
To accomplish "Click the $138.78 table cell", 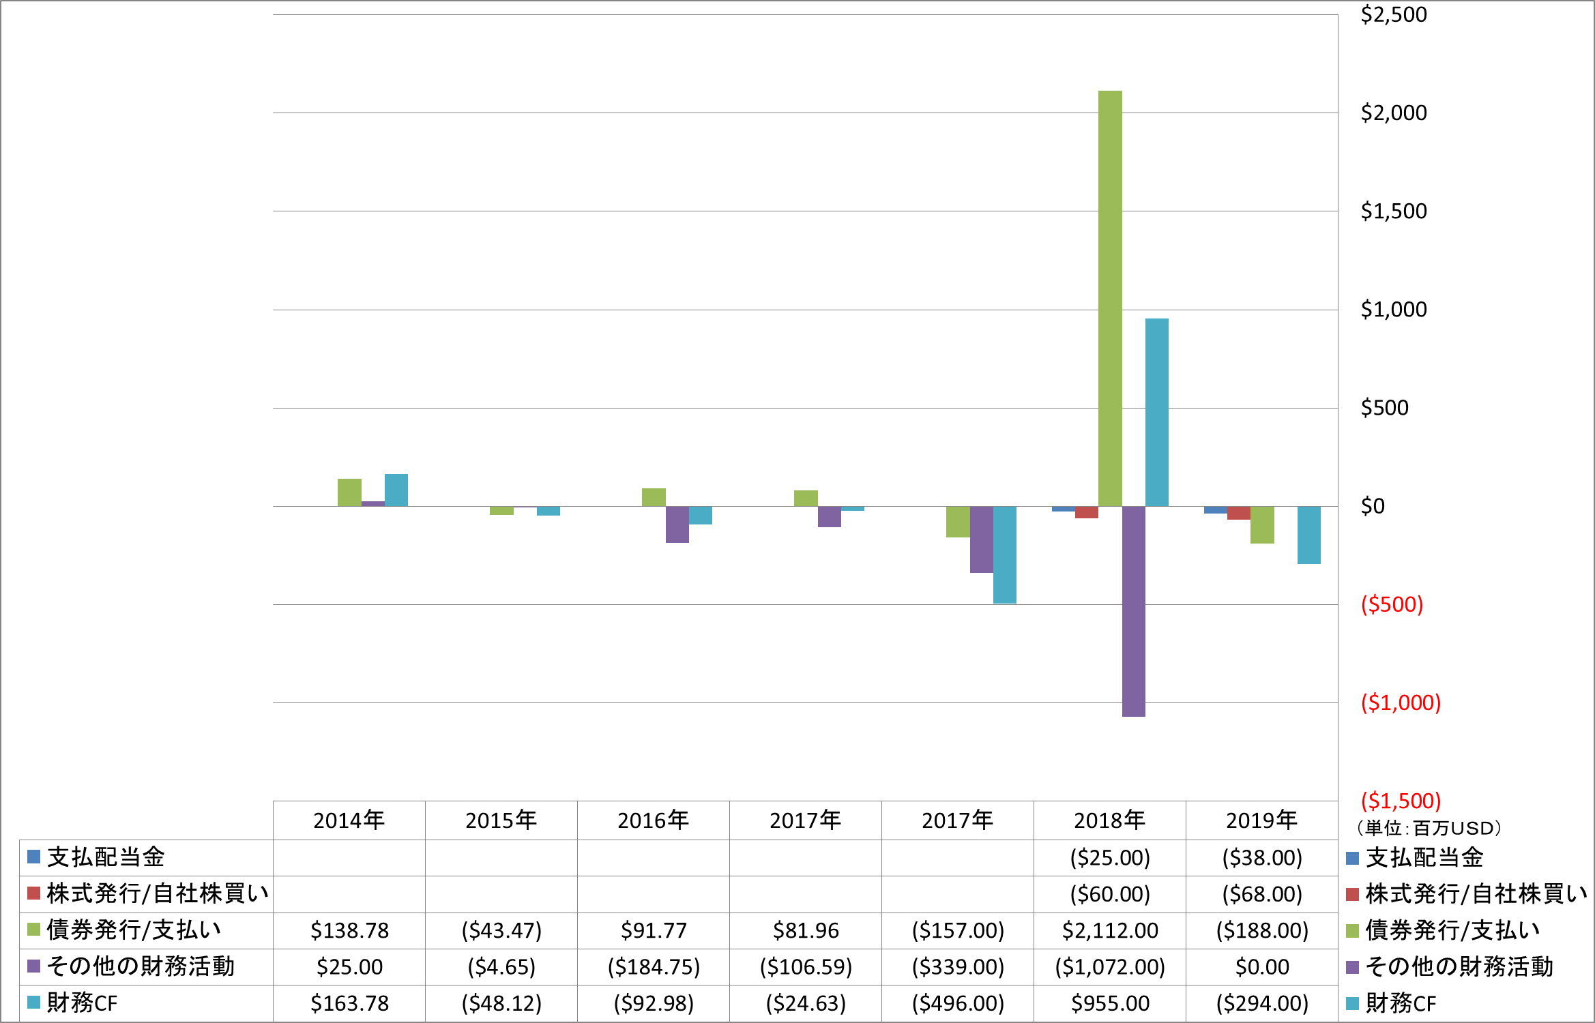I will (x=349, y=930).
